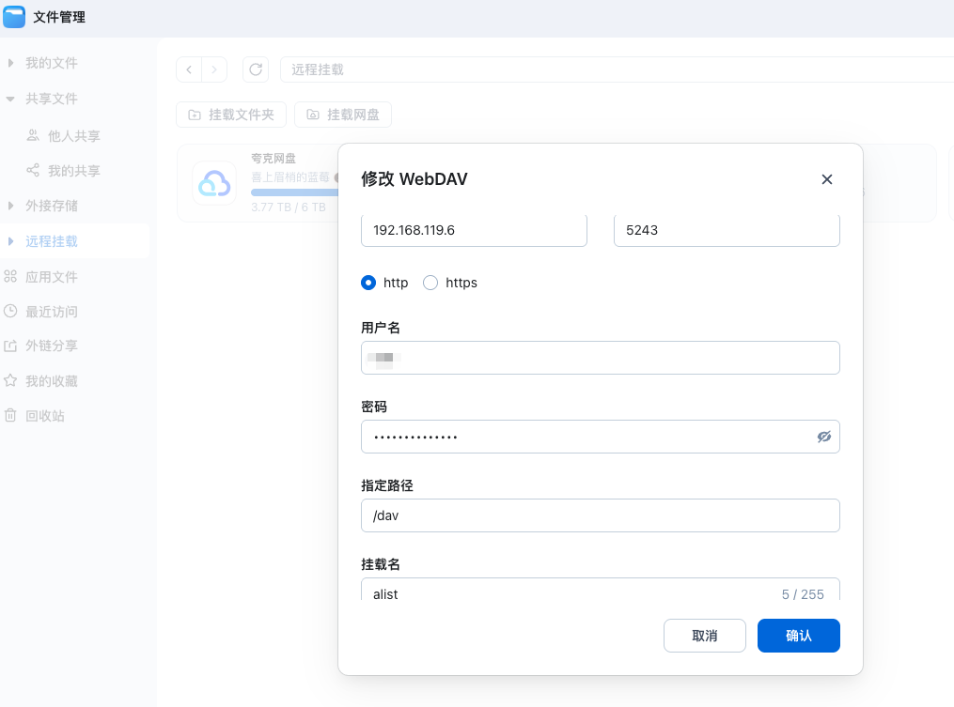
Task: Click the specified path /dav field
Action: (x=600, y=515)
